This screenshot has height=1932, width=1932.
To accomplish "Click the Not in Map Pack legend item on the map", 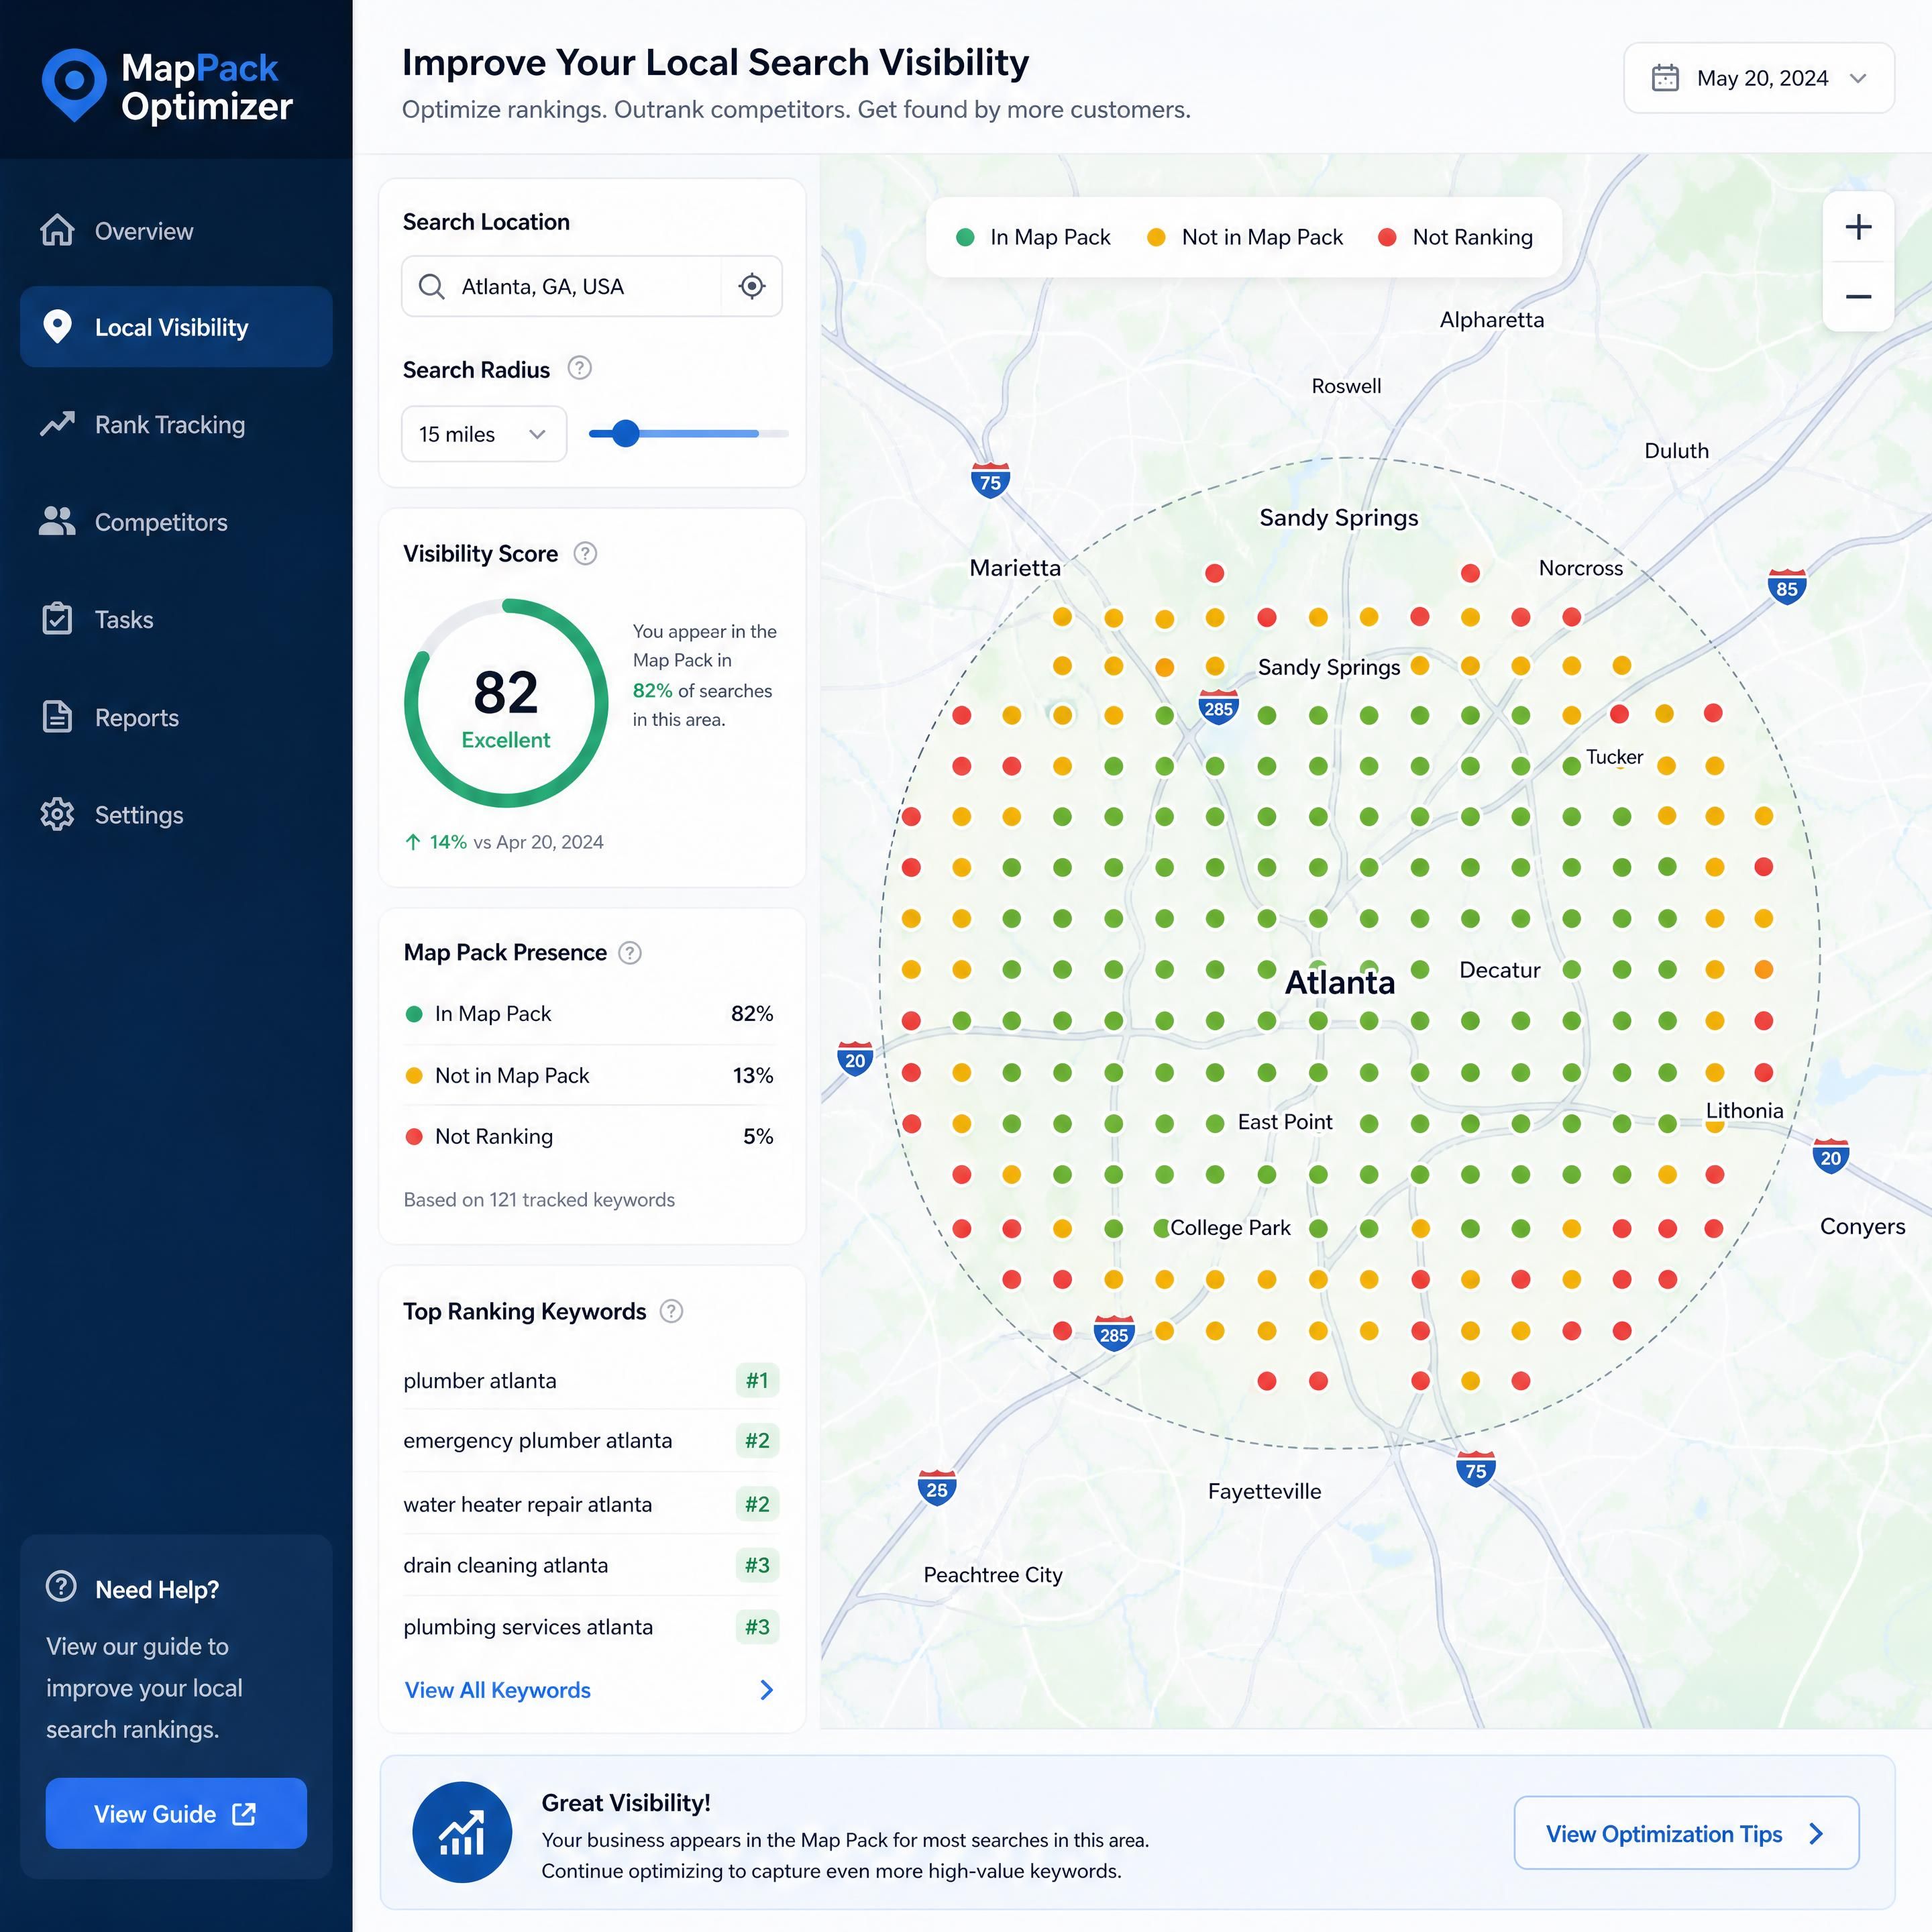I will [x=1244, y=237].
